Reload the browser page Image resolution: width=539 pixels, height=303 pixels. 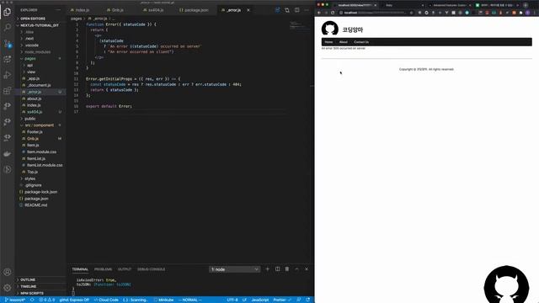coord(333,13)
